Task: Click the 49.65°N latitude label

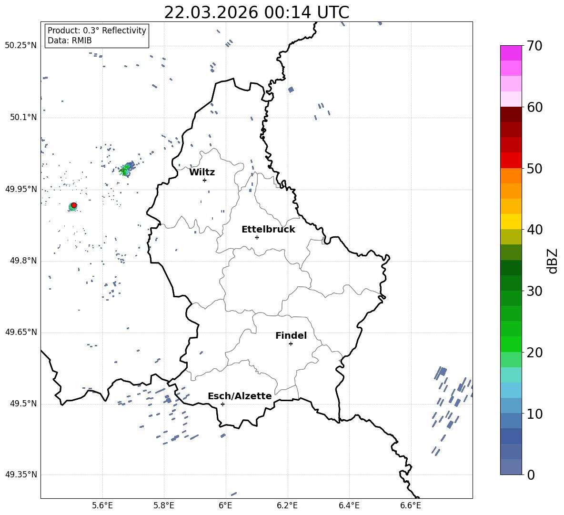Action: [x=21, y=332]
